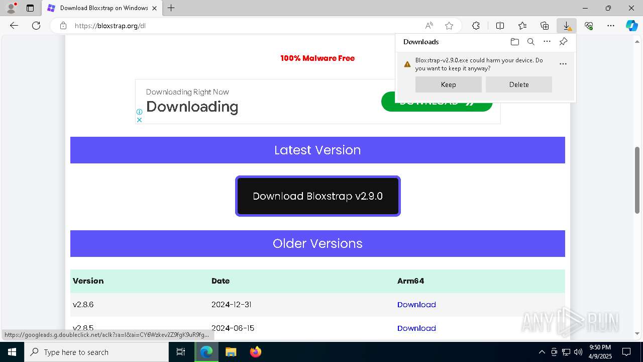Add page to favorites star icon
Image resolution: width=643 pixels, height=362 pixels.
tap(449, 26)
